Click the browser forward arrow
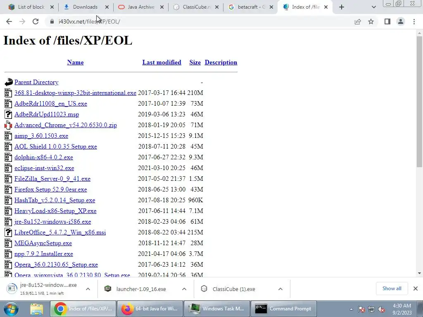Screen dimensions: 423x317 point(22,21)
